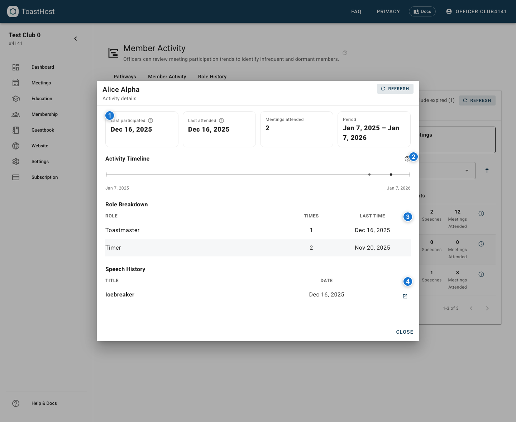Open the Help & Docs question mark icon
Image resolution: width=516 pixels, height=422 pixels.
(16, 403)
